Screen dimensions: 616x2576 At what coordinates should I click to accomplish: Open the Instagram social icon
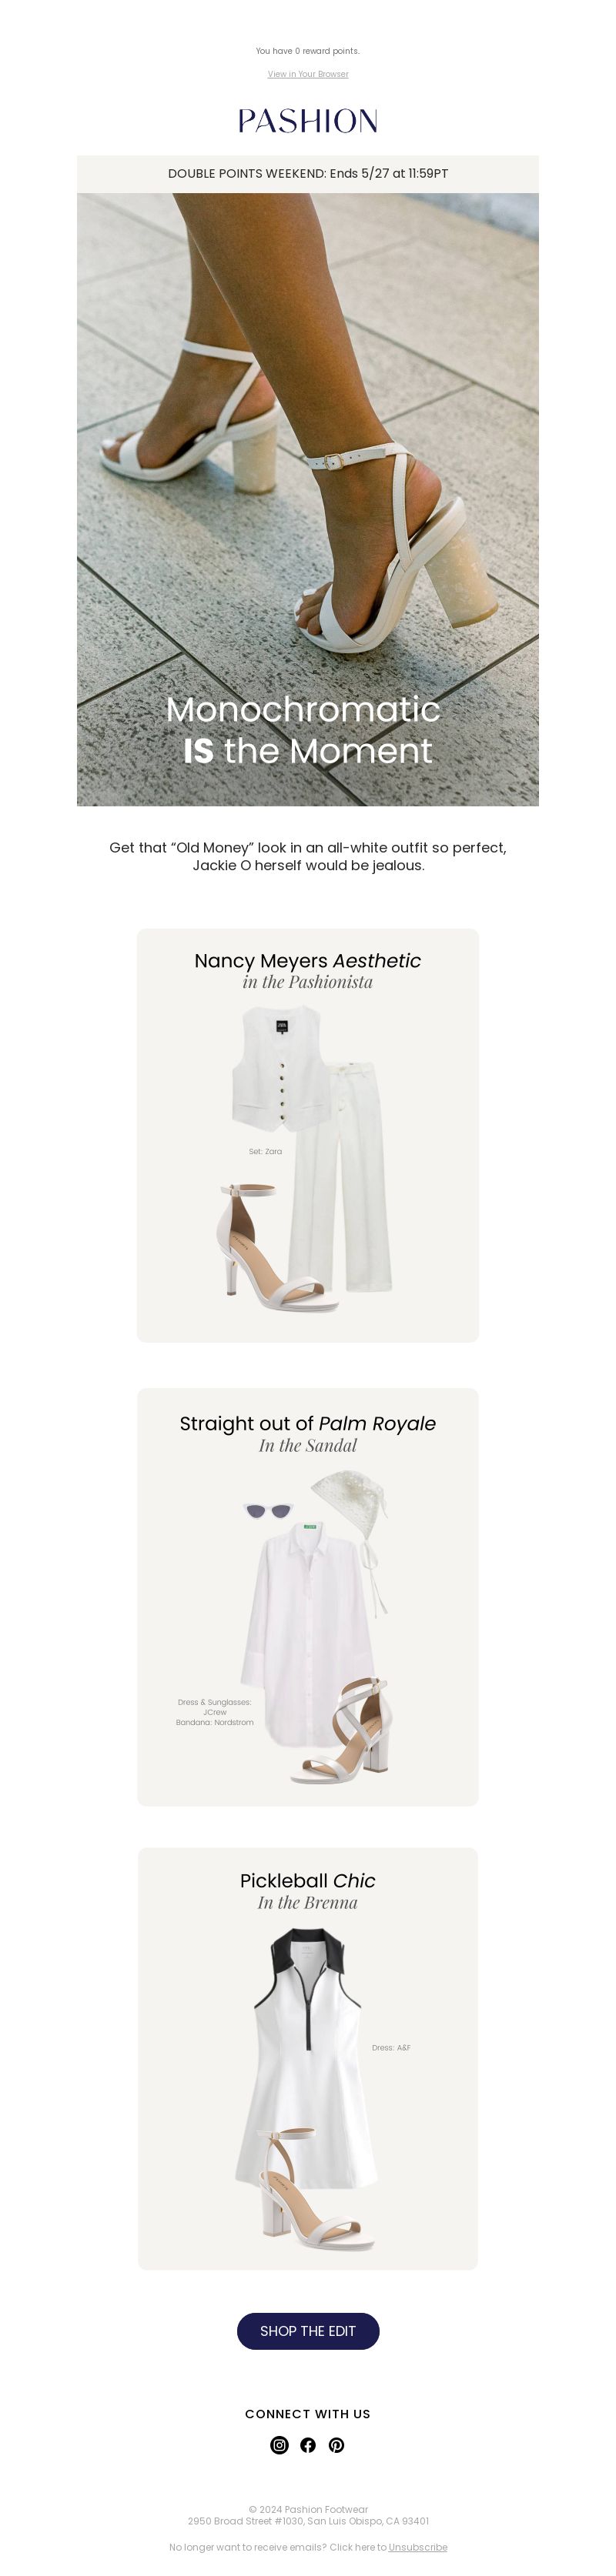click(x=279, y=2444)
